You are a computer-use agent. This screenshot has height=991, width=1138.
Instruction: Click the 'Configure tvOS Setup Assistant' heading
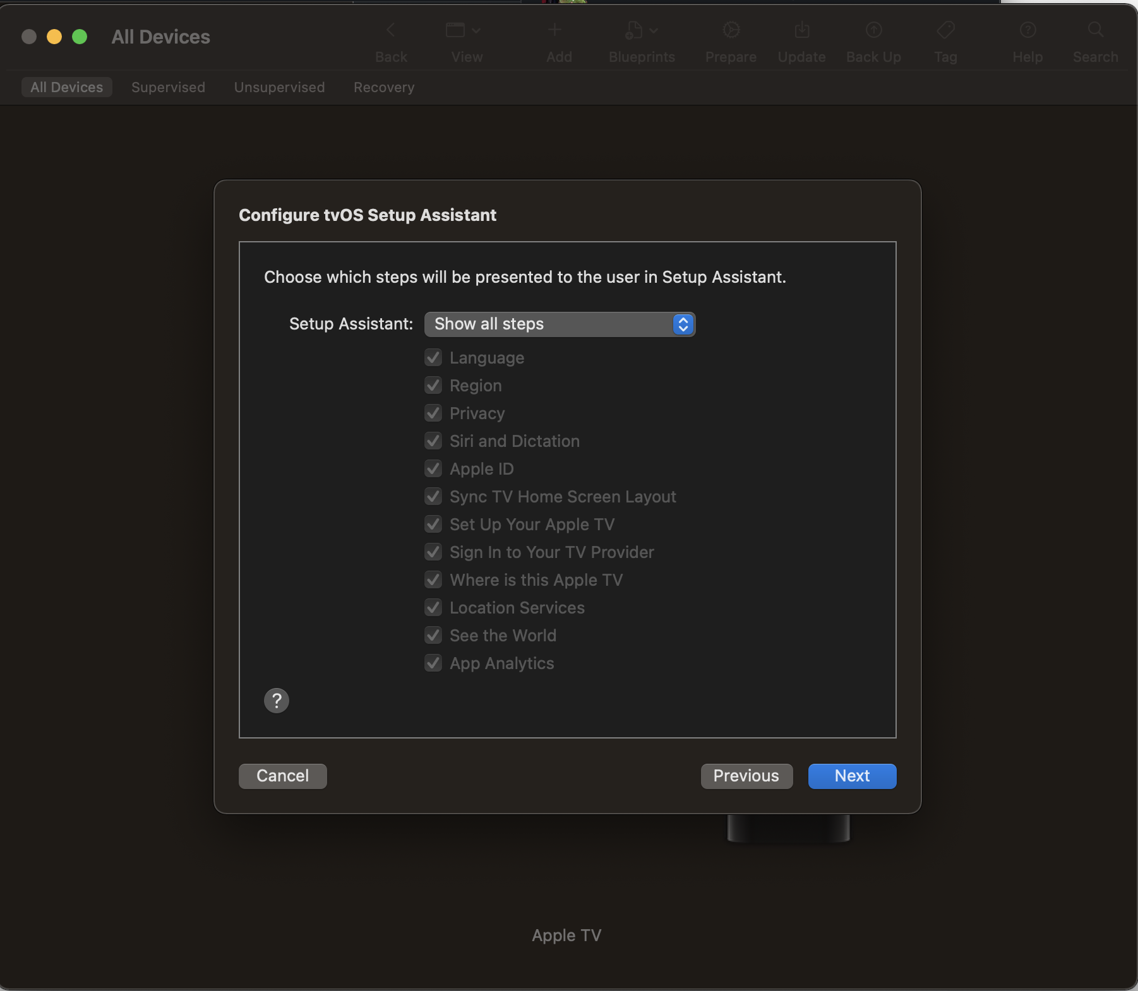[x=368, y=215]
